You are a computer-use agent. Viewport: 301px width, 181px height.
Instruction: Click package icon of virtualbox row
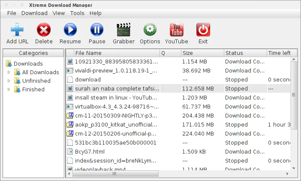(70, 106)
